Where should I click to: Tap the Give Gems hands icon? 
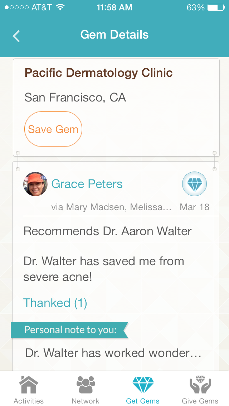pyautogui.click(x=200, y=385)
